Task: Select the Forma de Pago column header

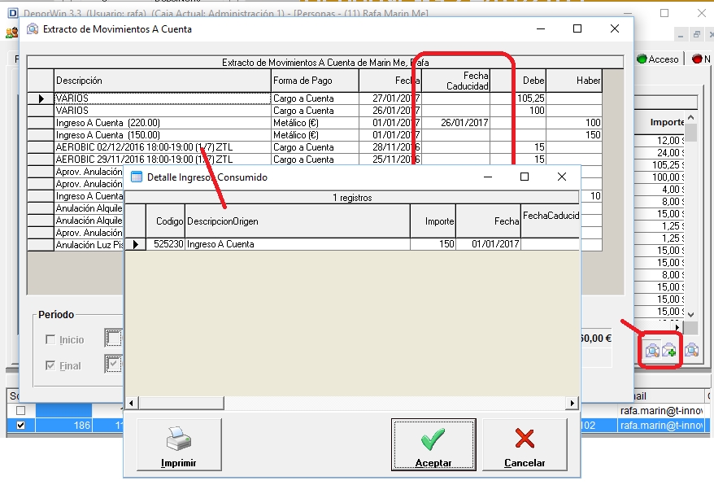Action: tap(315, 81)
